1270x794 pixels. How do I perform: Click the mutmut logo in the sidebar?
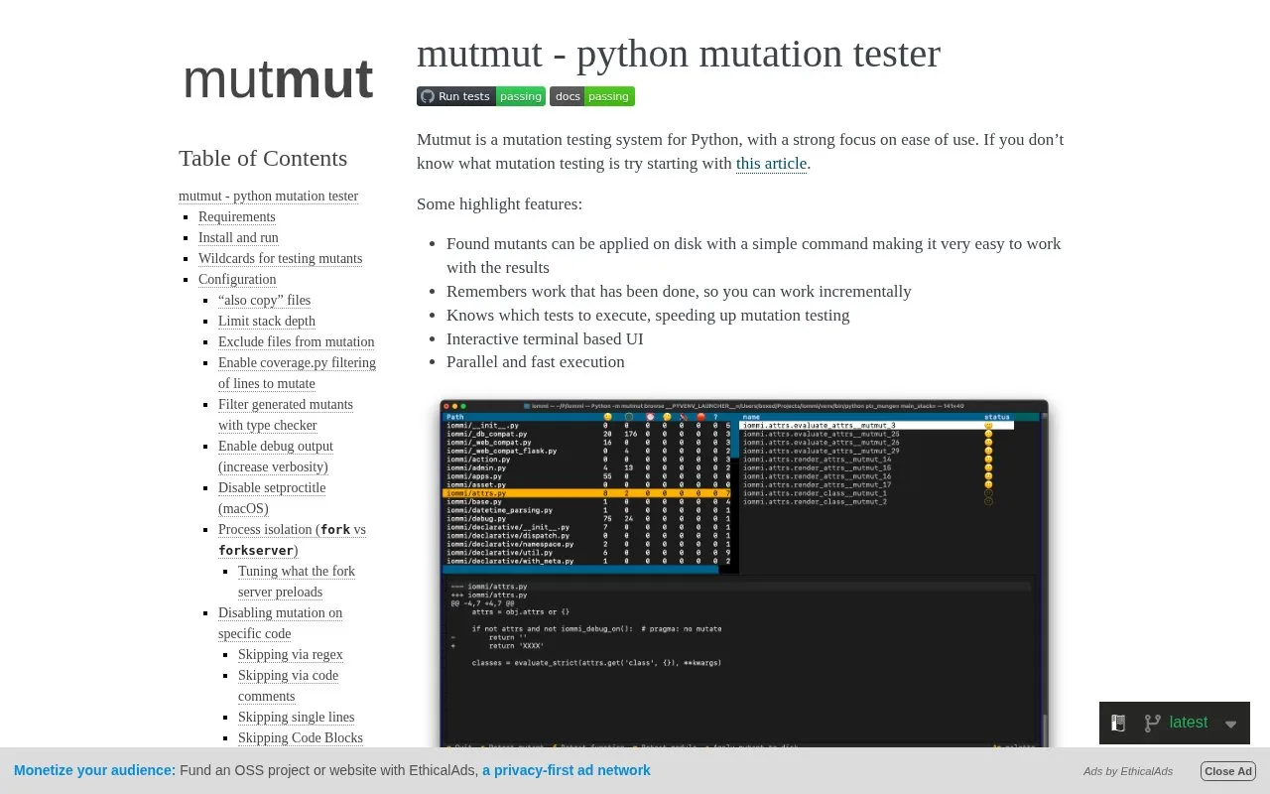click(x=278, y=79)
